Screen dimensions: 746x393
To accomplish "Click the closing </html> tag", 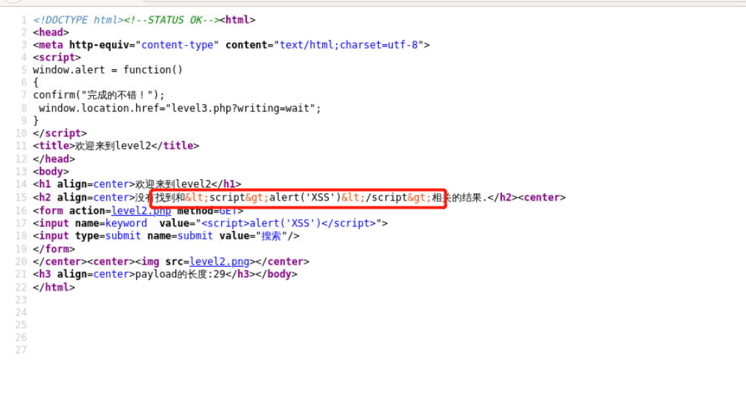I will tap(54, 288).
